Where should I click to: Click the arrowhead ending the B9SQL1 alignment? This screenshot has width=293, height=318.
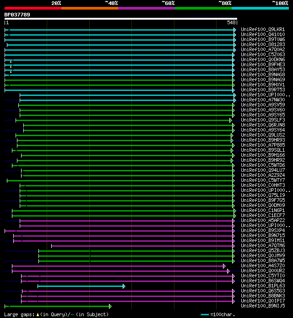(232, 150)
